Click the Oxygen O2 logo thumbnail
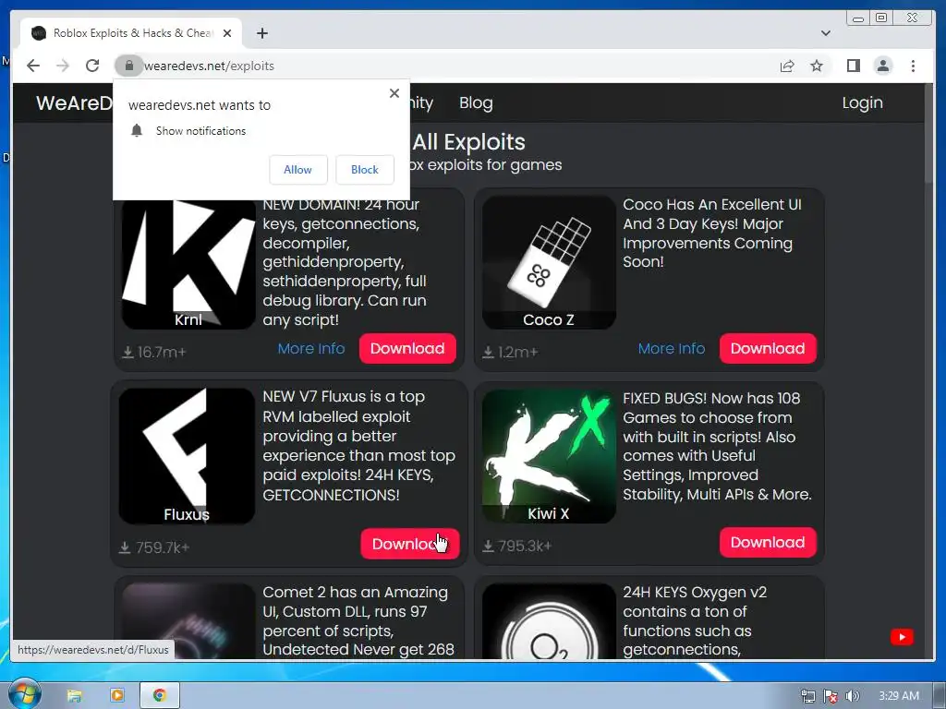Image resolution: width=946 pixels, height=709 pixels. [x=549, y=621]
